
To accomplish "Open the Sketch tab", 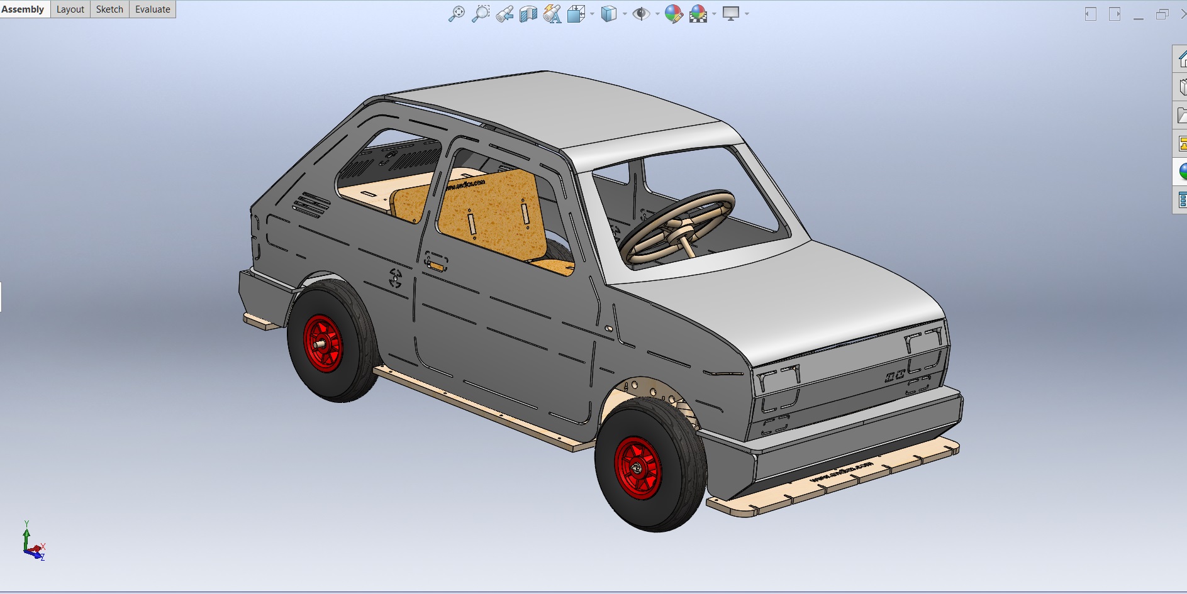I will (109, 9).
